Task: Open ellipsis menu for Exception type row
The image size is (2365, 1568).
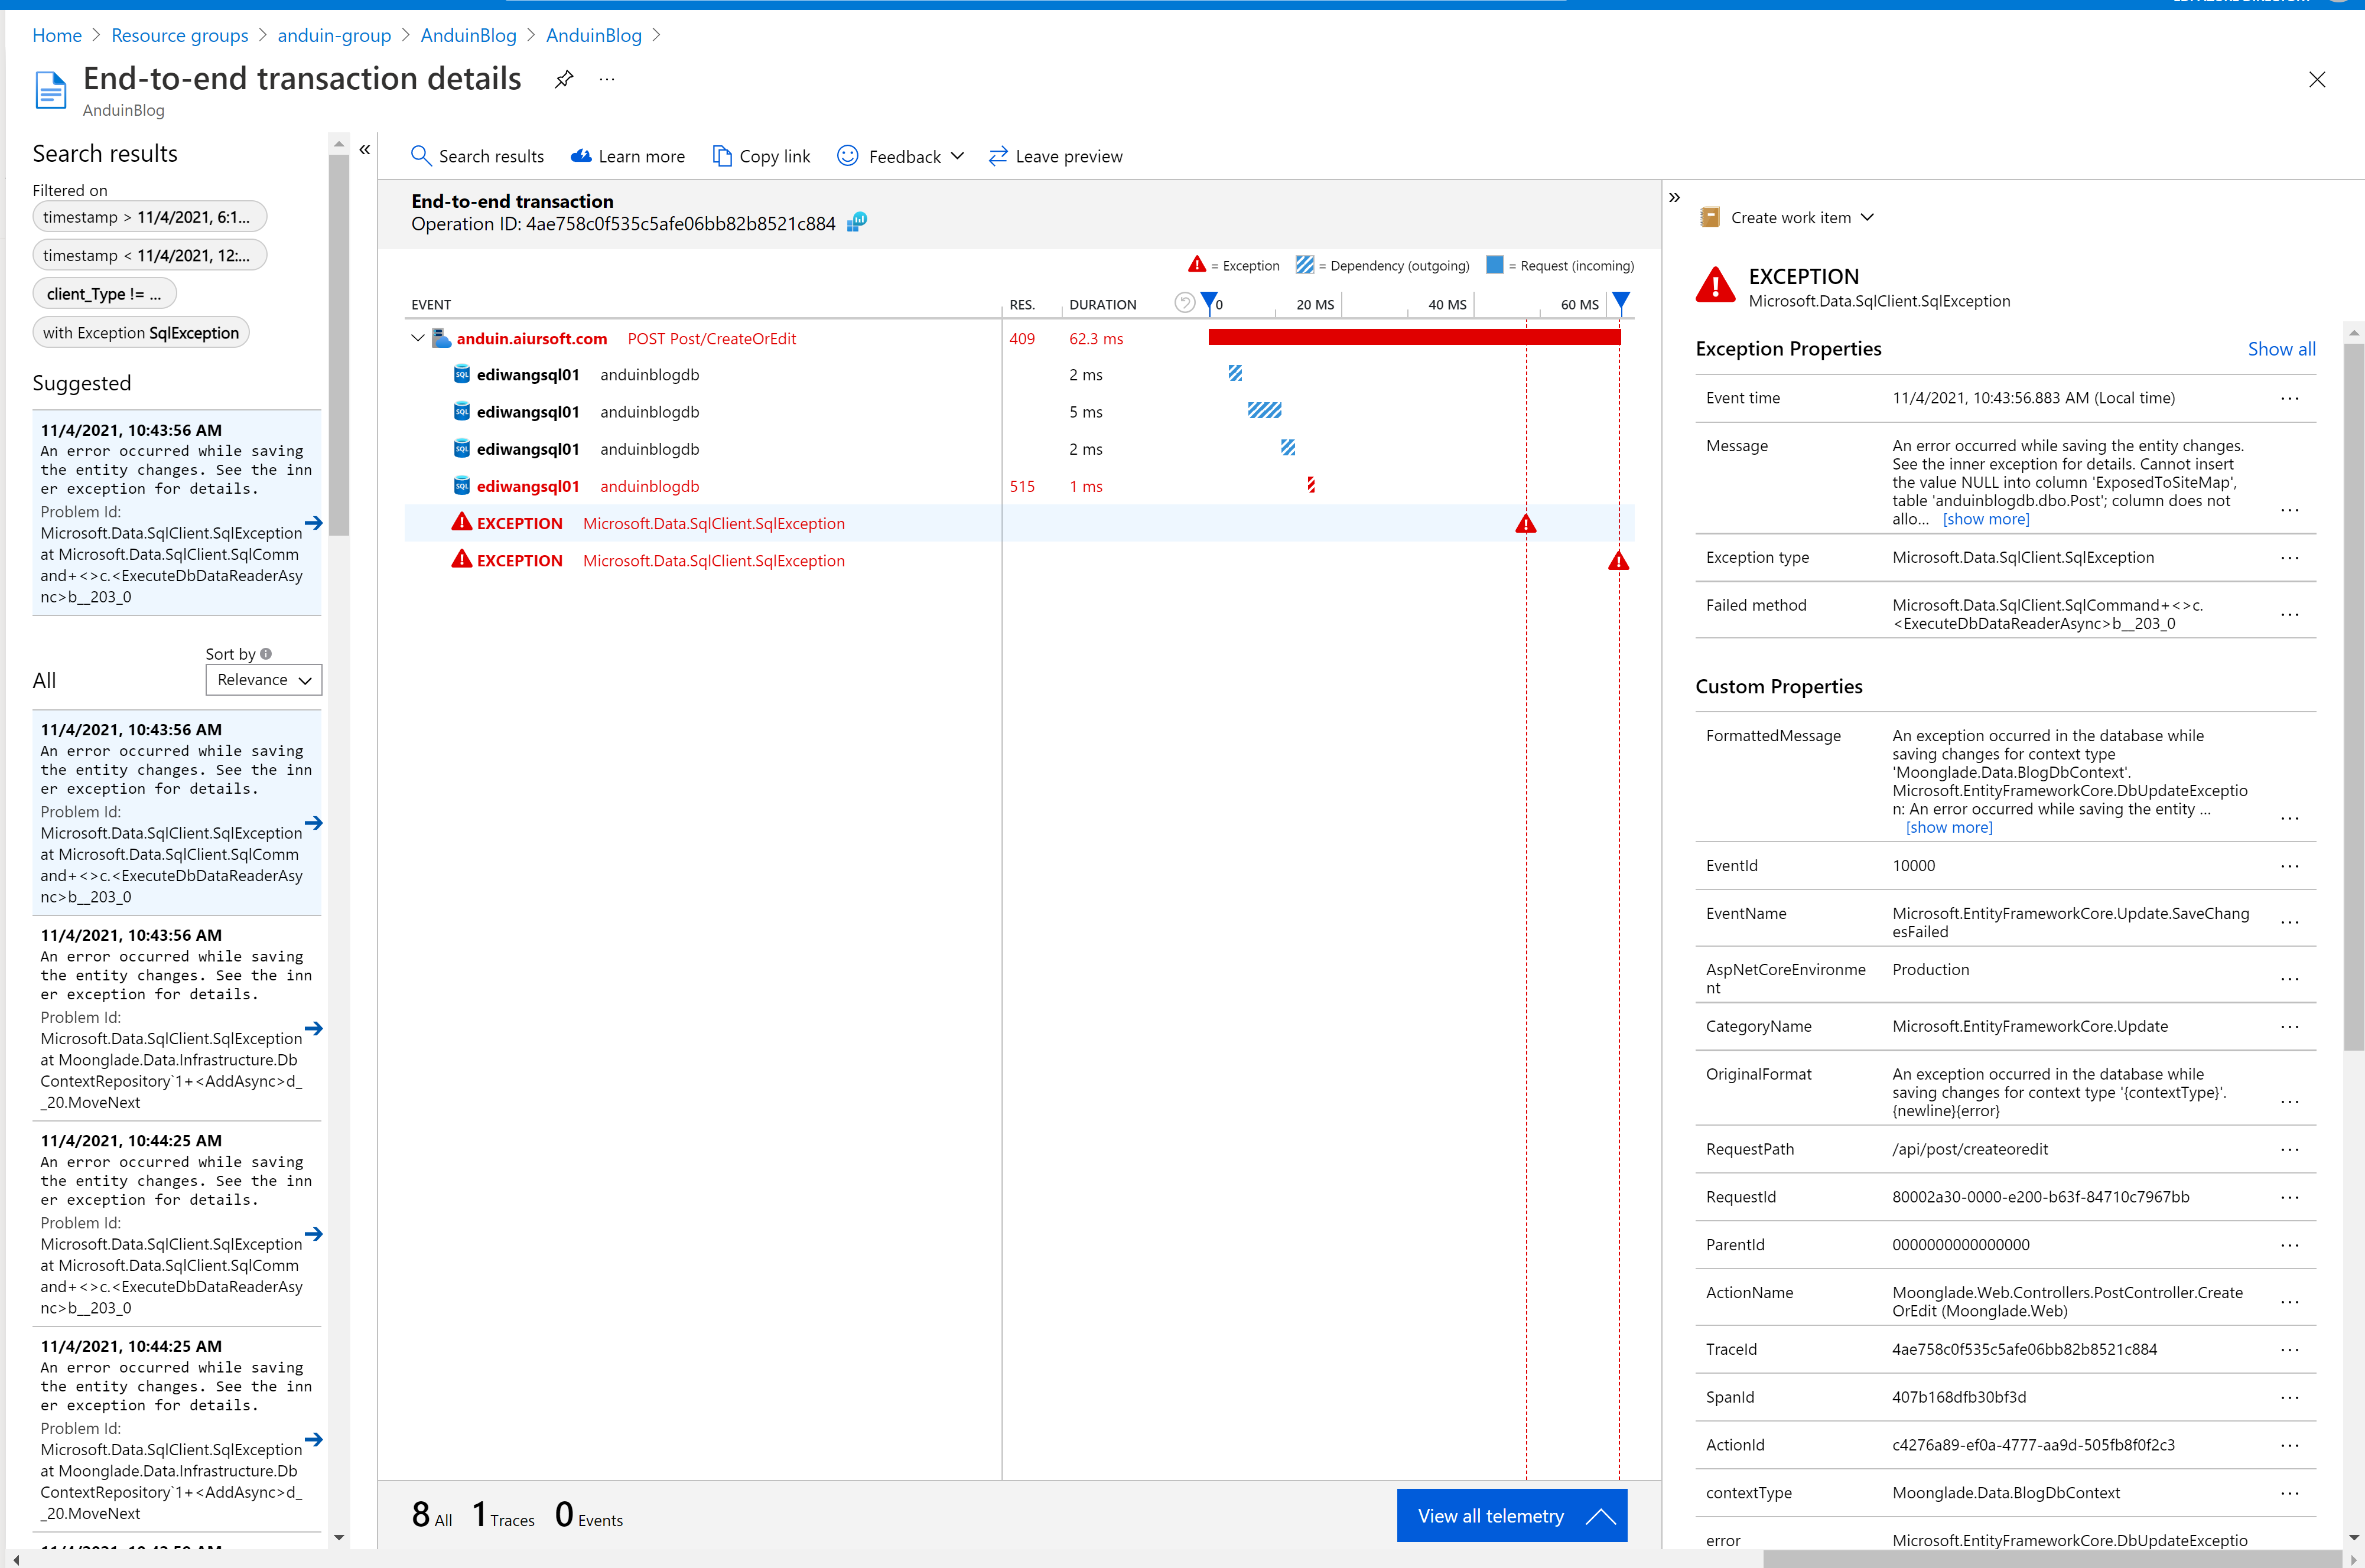Action: click(x=2290, y=558)
